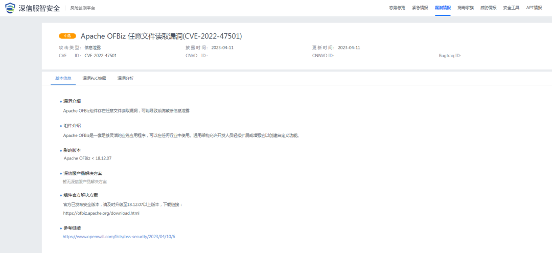Image resolution: width=552 pixels, height=253 pixels.
Task: Click the Apache OFBiz < 18.12.07 version text
Action: click(x=88, y=158)
